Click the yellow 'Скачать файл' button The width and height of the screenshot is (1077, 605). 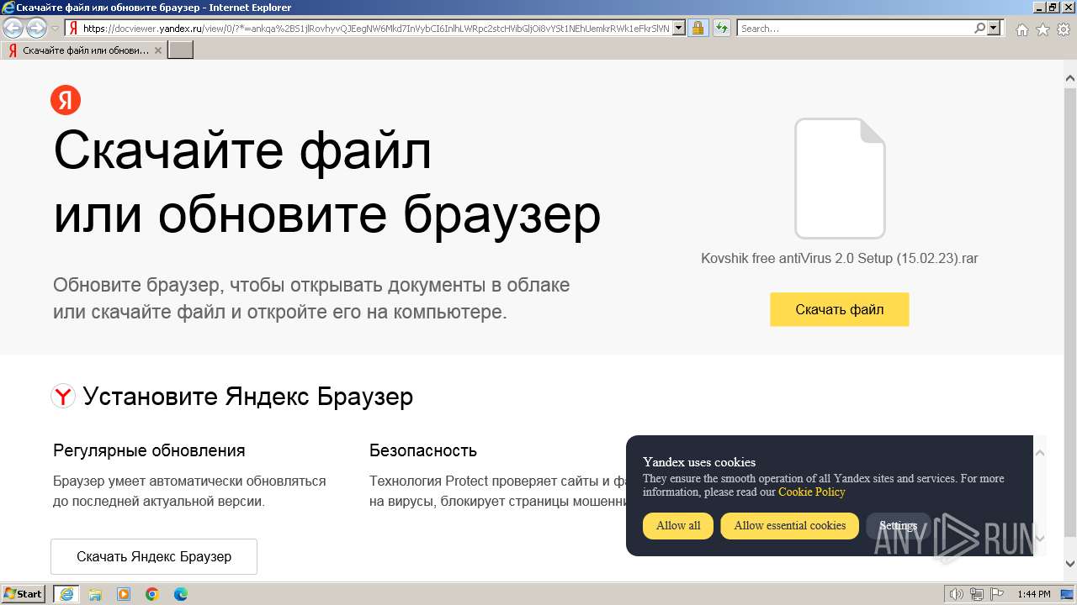(x=840, y=309)
